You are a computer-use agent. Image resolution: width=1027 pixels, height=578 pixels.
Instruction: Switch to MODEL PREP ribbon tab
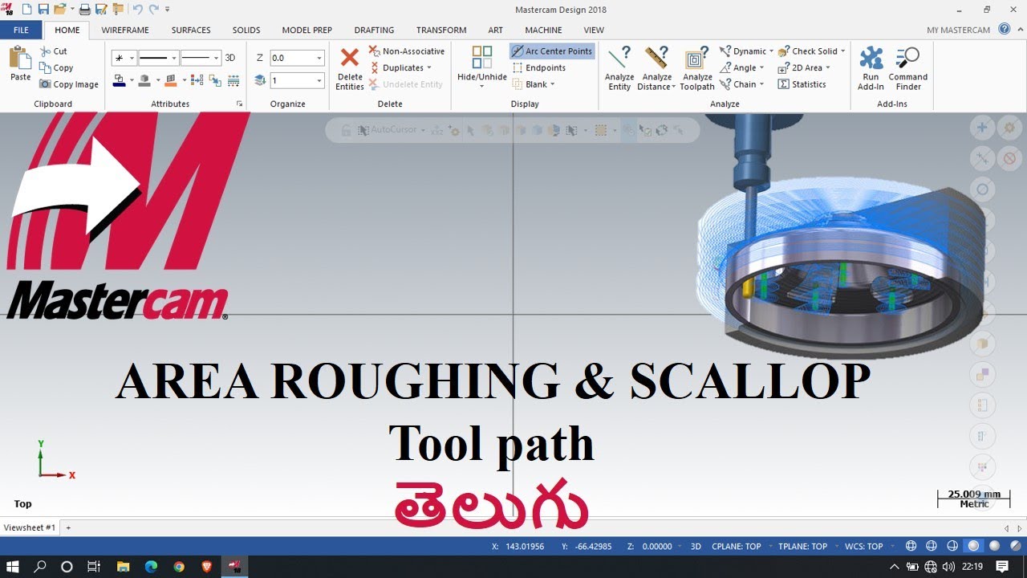point(306,31)
